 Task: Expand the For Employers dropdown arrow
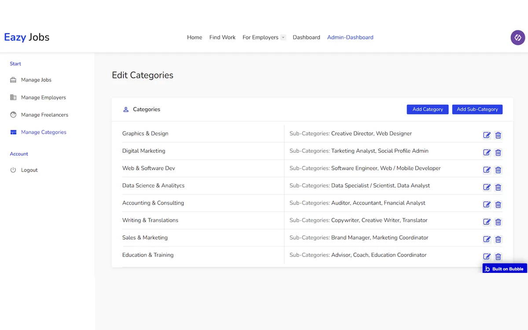click(x=283, y=37)
